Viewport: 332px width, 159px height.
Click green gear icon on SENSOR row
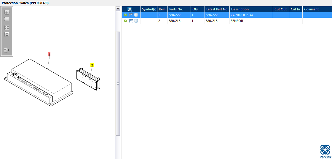coord(125,21)
